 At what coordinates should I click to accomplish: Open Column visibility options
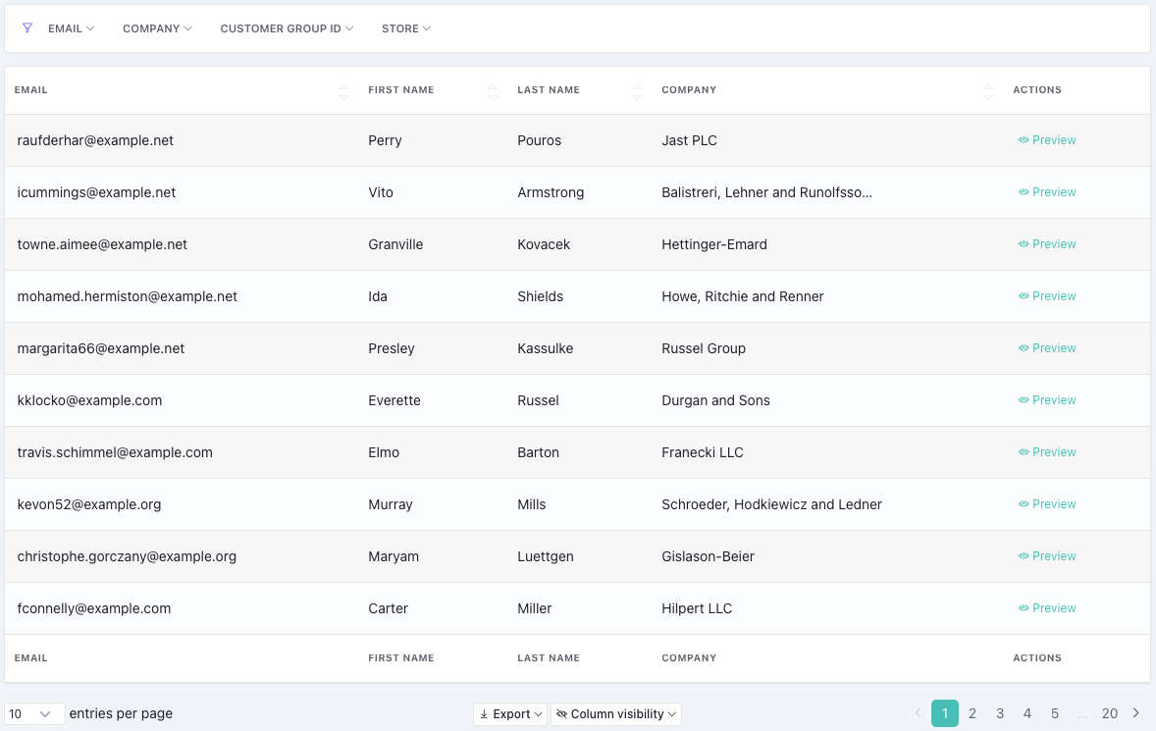click(x=616, y=714)
